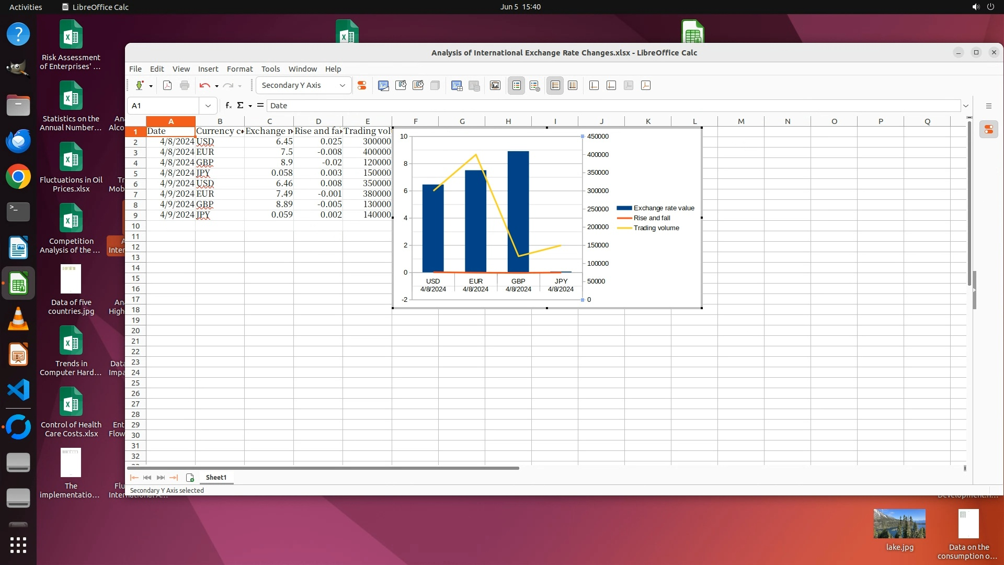Open the Insert menu
Viewport: 1004px width, 565px height.
pos(208,69)
